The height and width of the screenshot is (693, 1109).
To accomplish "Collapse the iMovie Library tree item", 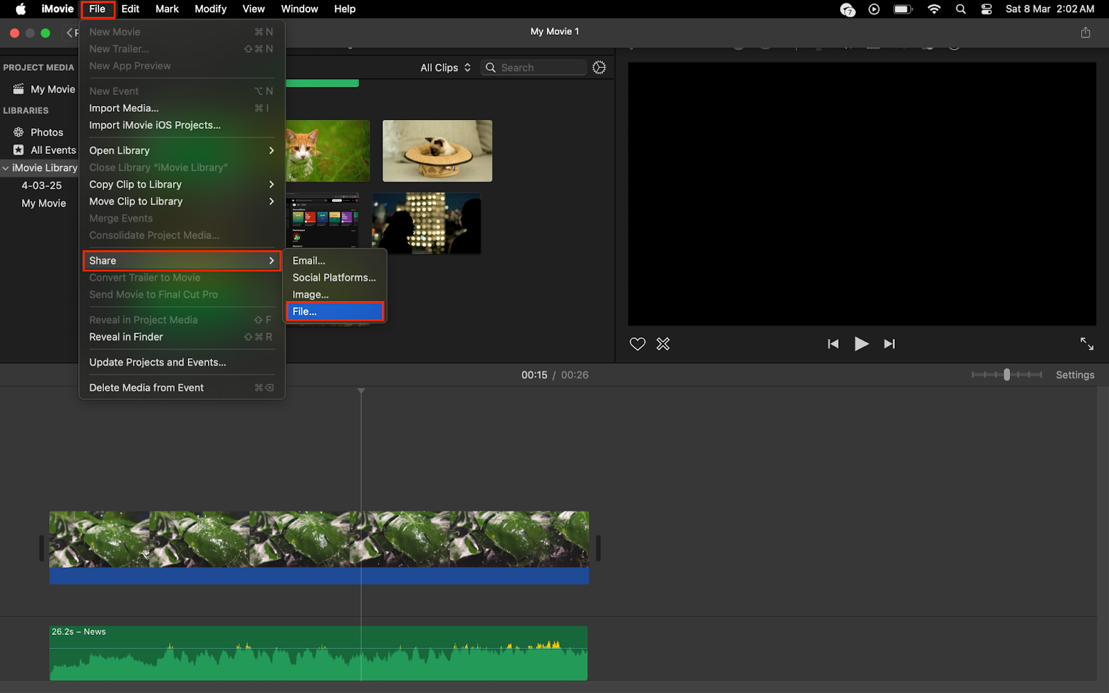I will coord(6,168).
